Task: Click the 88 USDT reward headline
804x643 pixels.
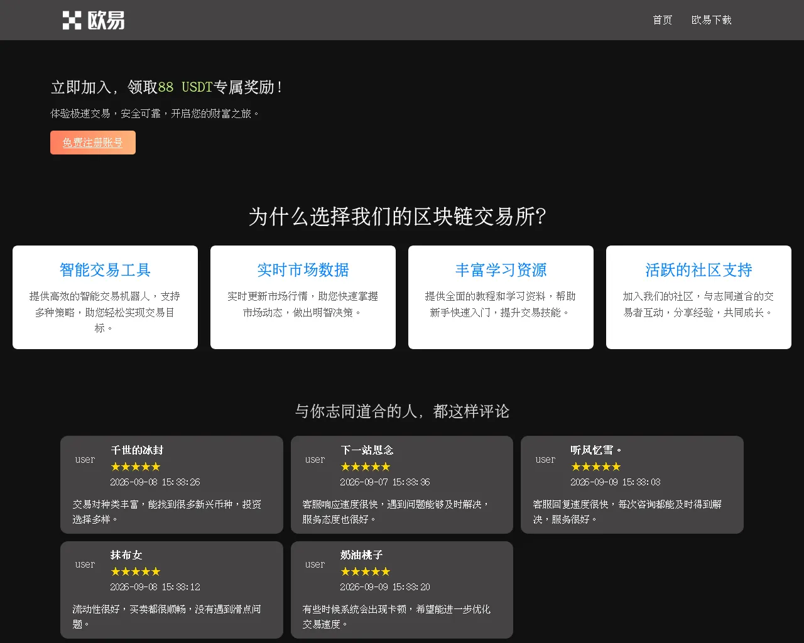Action: pos(166,87)
